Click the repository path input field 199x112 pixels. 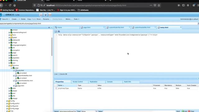click(99, 24)
